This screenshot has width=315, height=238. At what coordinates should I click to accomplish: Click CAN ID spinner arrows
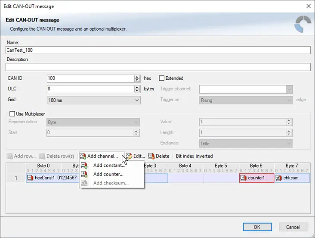point(137,78)
